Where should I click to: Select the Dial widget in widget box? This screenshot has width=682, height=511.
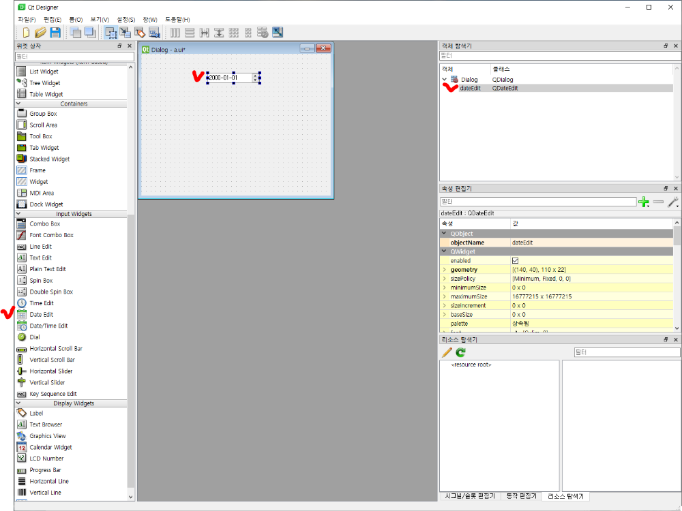[x=34, y=337]
